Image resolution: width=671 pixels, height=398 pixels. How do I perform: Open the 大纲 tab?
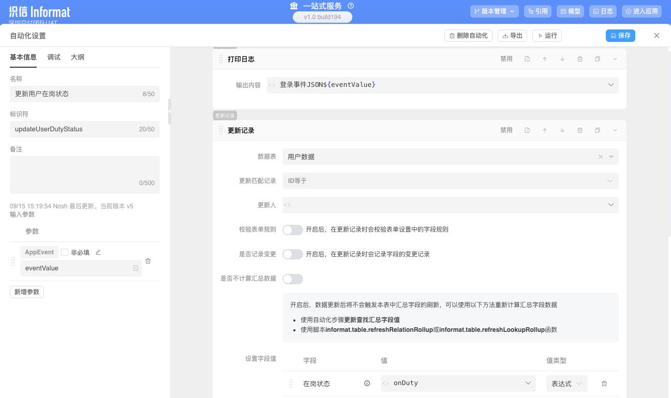pyautogui.click(x=78, y=57)
